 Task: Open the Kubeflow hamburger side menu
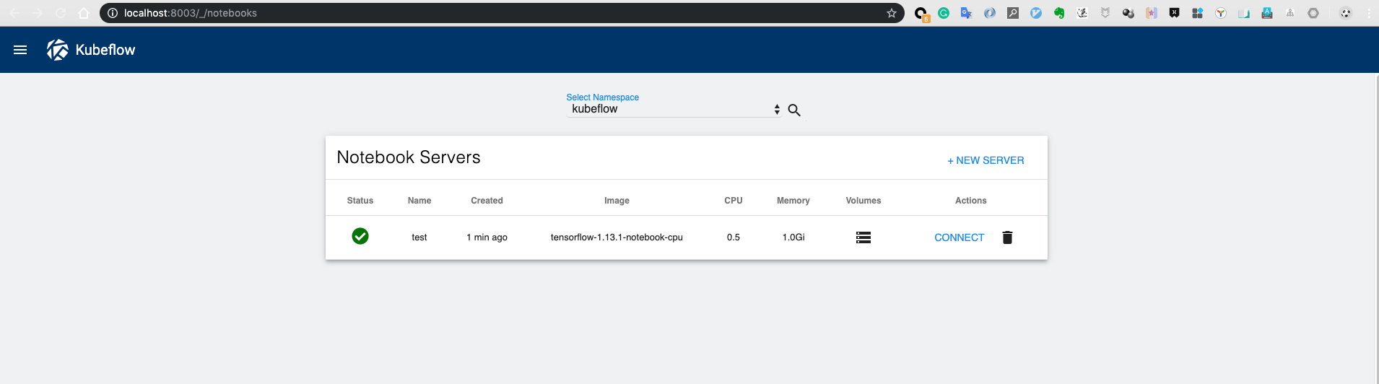[x=20, y=50]
